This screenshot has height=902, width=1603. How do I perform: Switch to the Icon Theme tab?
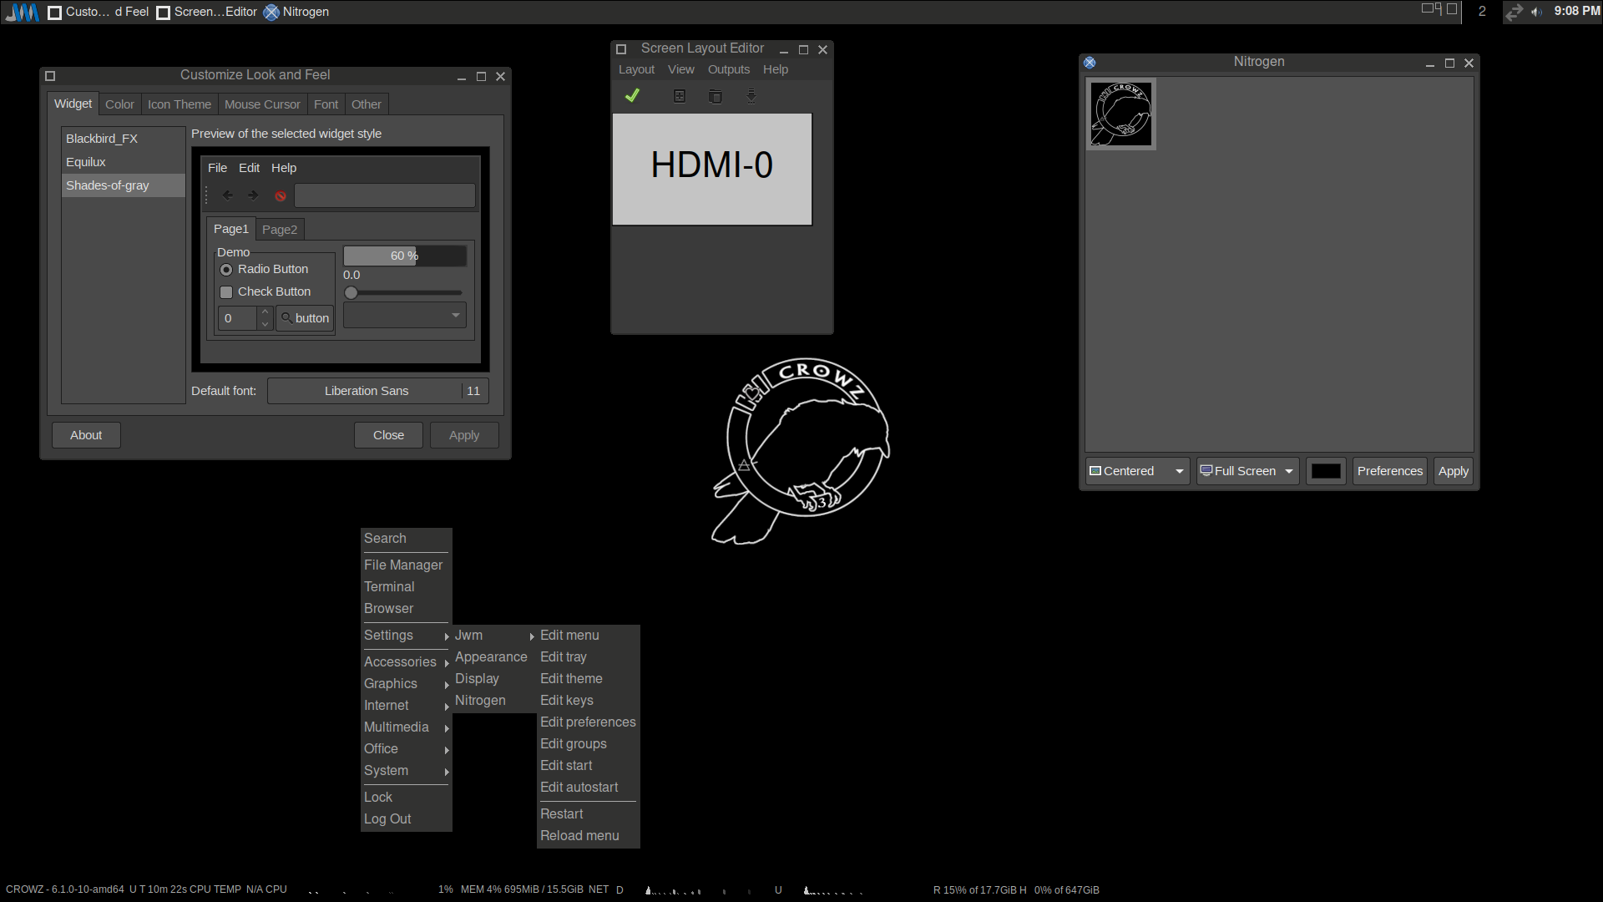pyautogui.click(x=180, y=104)
